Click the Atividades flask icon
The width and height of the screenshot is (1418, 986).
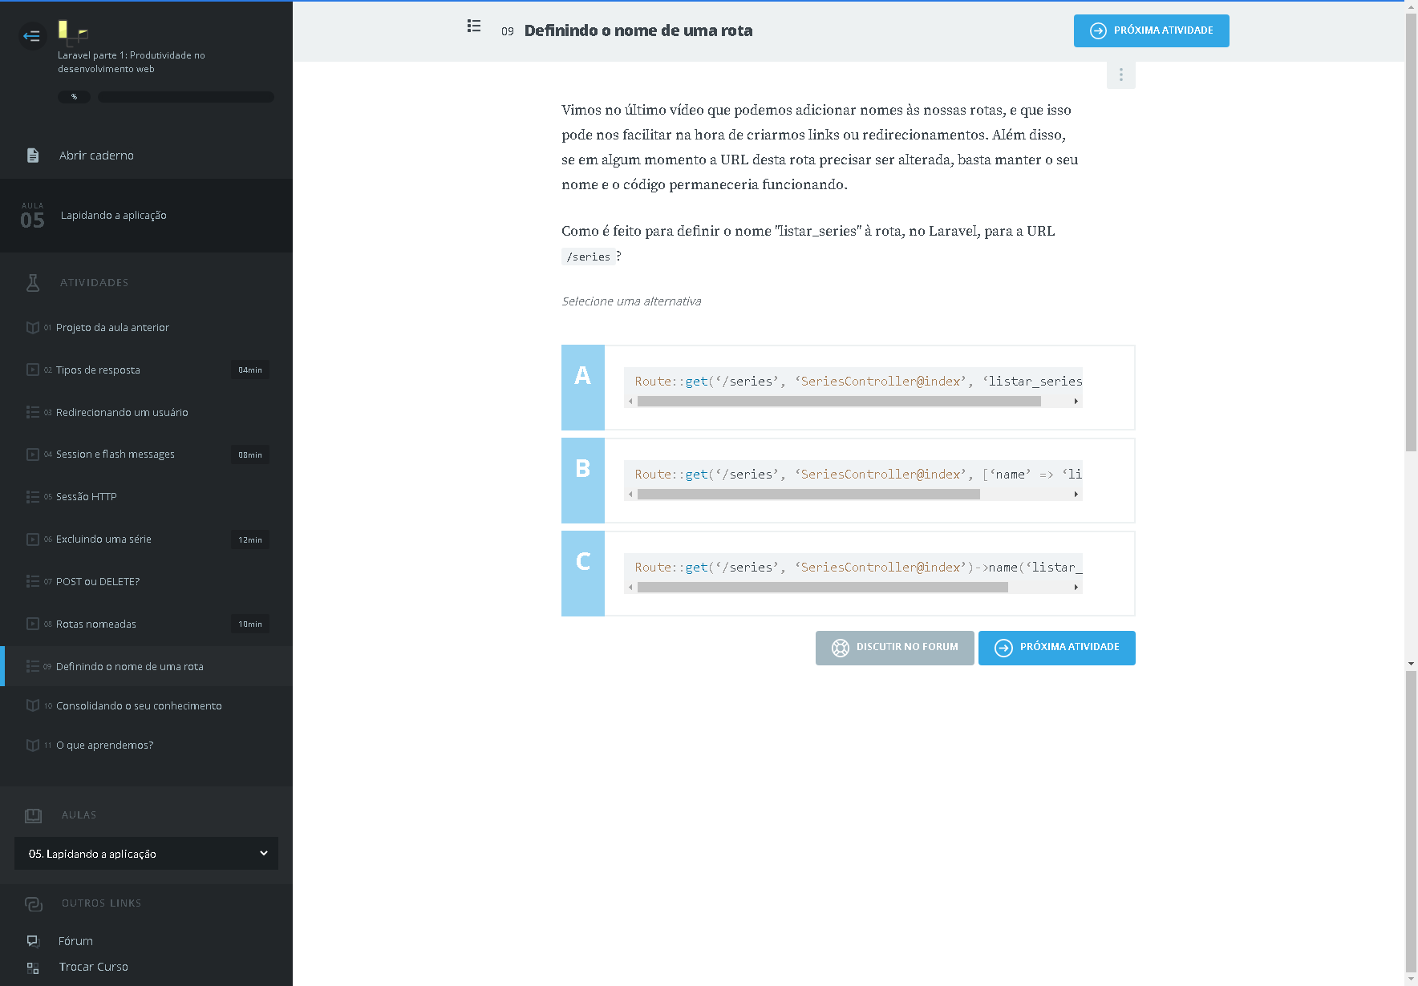point(33,283)
